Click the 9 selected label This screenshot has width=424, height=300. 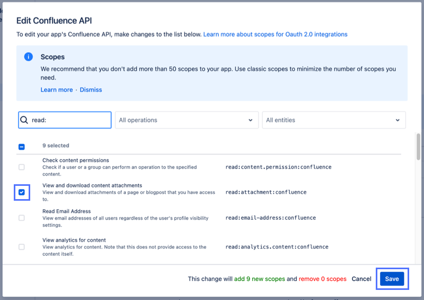[x=56, y=145]
